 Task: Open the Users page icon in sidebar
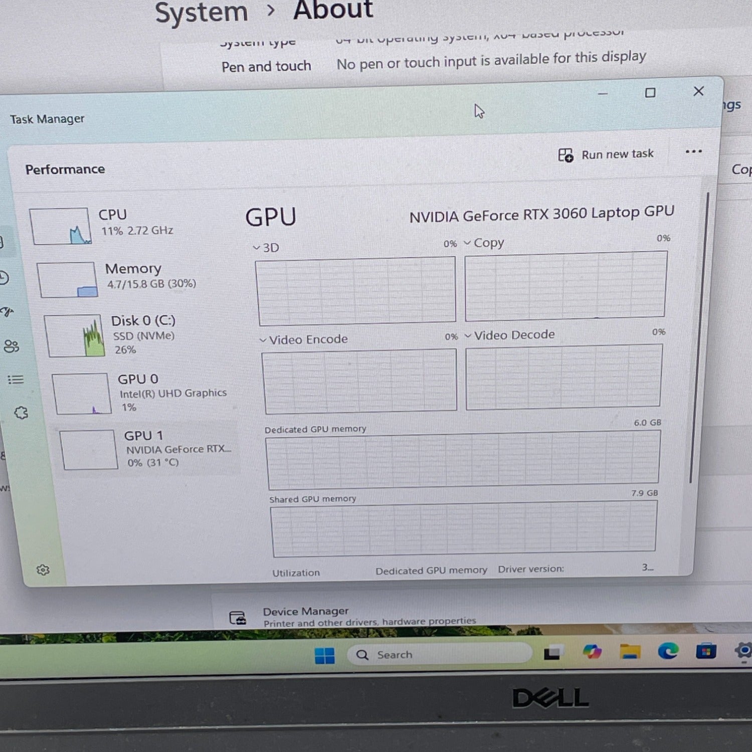pos(11,346)
